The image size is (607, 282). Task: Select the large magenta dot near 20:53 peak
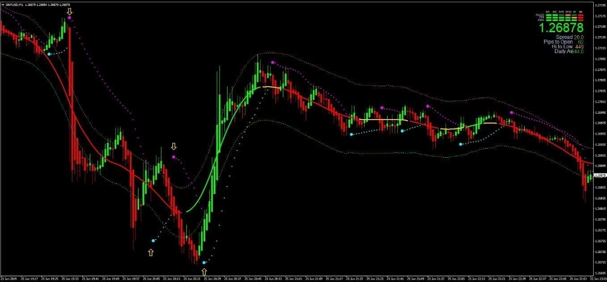273,62
